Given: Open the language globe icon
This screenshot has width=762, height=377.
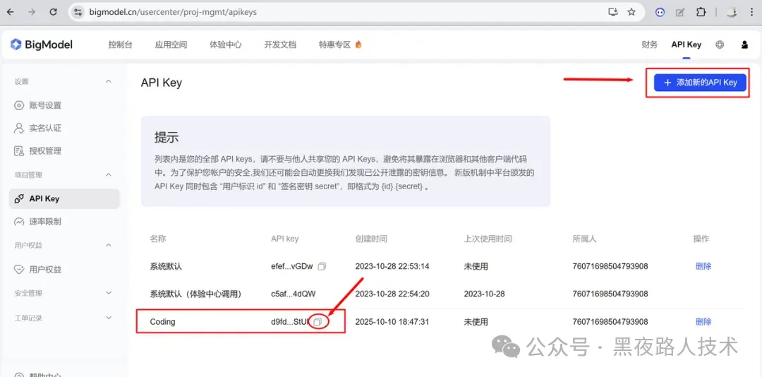Looking at the screenshot, I should pyautogui.click(x=720, y=44).
